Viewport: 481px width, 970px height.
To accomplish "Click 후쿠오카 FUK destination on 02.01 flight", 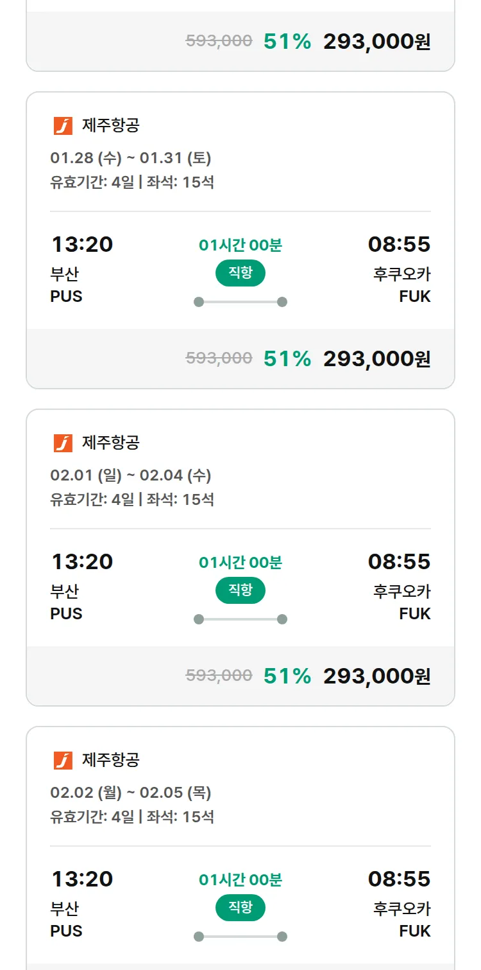I will point(402,602).
